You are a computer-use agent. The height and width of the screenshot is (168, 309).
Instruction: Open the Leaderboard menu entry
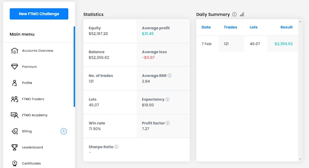(32, 147)
